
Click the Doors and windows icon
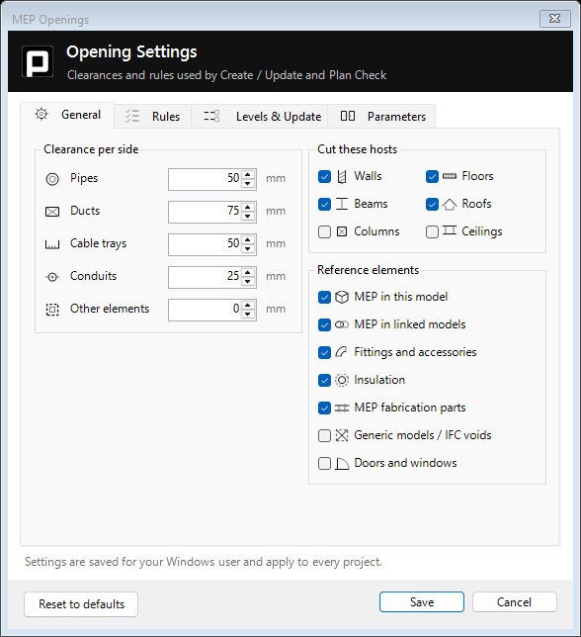click(342, 463)
